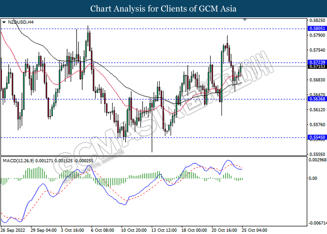
Task: Click the 0.58250 price scale value
Action: tap(317, 20)
